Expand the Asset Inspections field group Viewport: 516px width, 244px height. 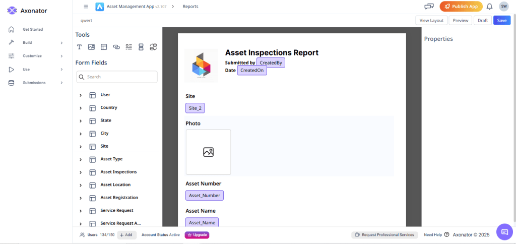(81, 172)
